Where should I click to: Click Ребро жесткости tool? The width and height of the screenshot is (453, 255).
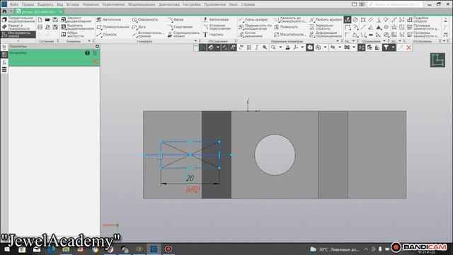point(72,35)
